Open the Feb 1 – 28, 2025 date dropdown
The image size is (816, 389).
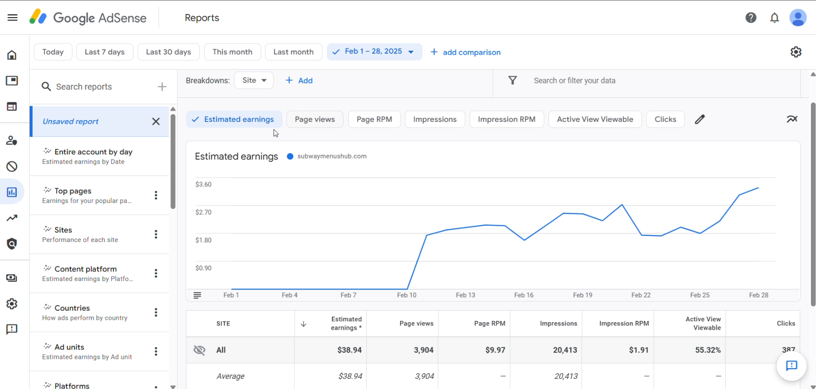click(x=374, y=52)
